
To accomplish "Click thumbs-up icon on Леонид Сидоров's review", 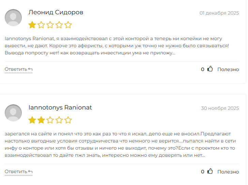I will (210, 69).
